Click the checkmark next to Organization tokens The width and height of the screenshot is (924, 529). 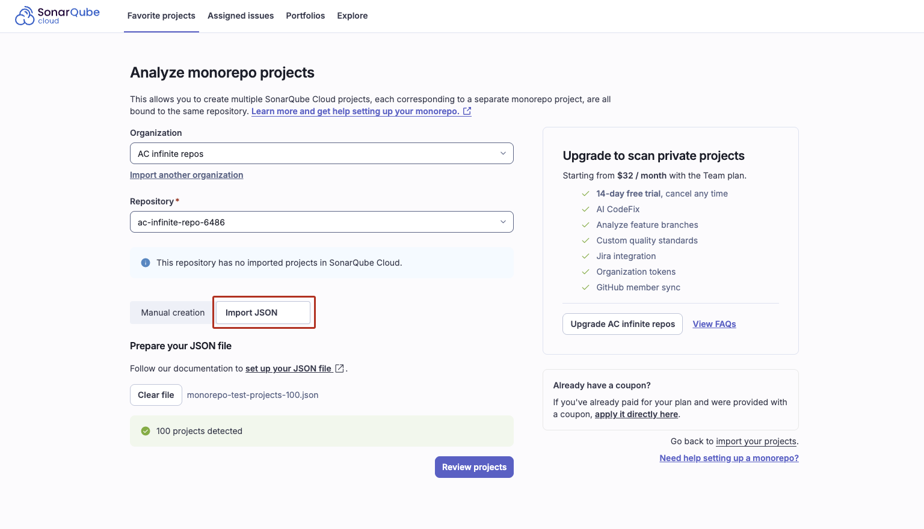click(x=585, y=272)
